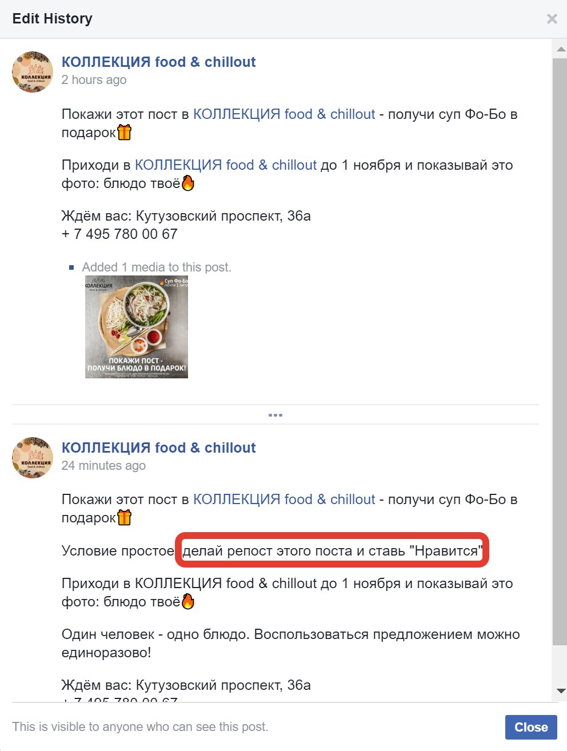Close the Edit History dialog with X icon

(552, 19)
